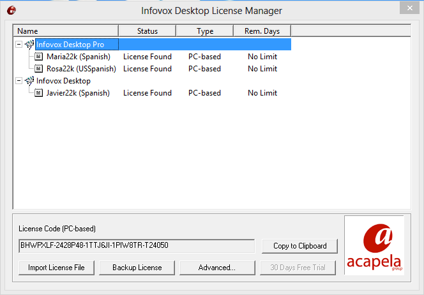Viewport: 424px width, 295px height.
Task: Open the Advanced... options
Action: (x=217, y=268)
